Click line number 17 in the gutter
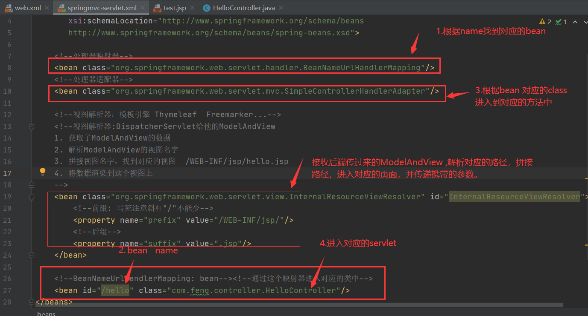The image size is (588, 316). tap(7, 173)
